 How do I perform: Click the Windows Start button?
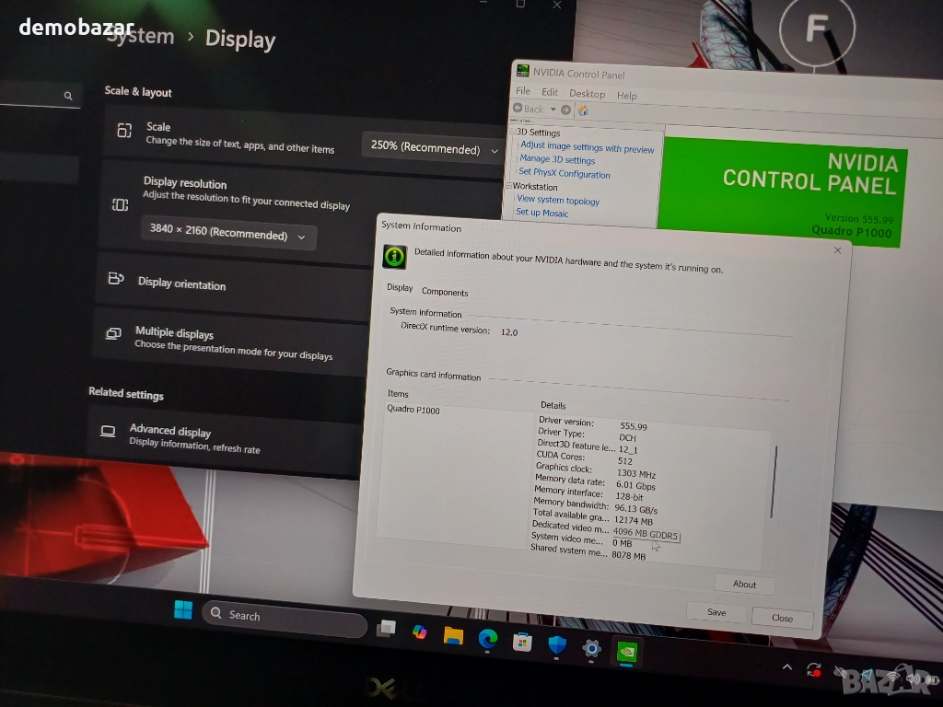[183, 610]
